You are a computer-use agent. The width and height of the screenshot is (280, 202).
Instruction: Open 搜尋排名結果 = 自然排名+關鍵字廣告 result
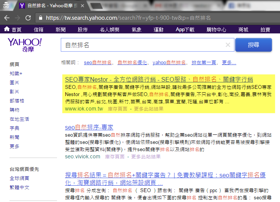coord(165,178)
